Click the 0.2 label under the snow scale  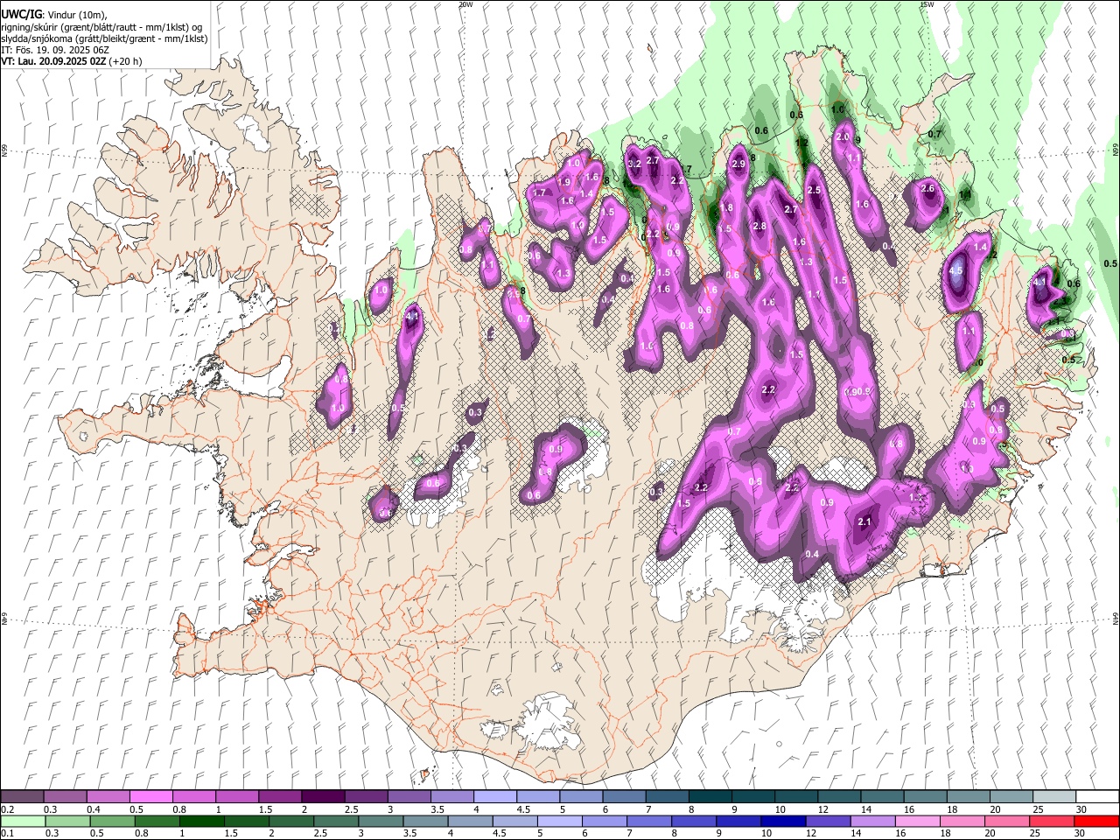(x=8, y=808)
